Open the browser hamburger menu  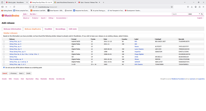click(203, 7)
